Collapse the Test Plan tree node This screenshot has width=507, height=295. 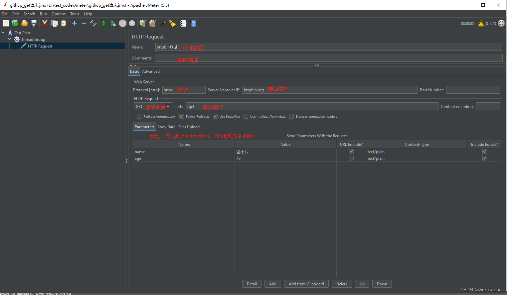tap(3, 33)
